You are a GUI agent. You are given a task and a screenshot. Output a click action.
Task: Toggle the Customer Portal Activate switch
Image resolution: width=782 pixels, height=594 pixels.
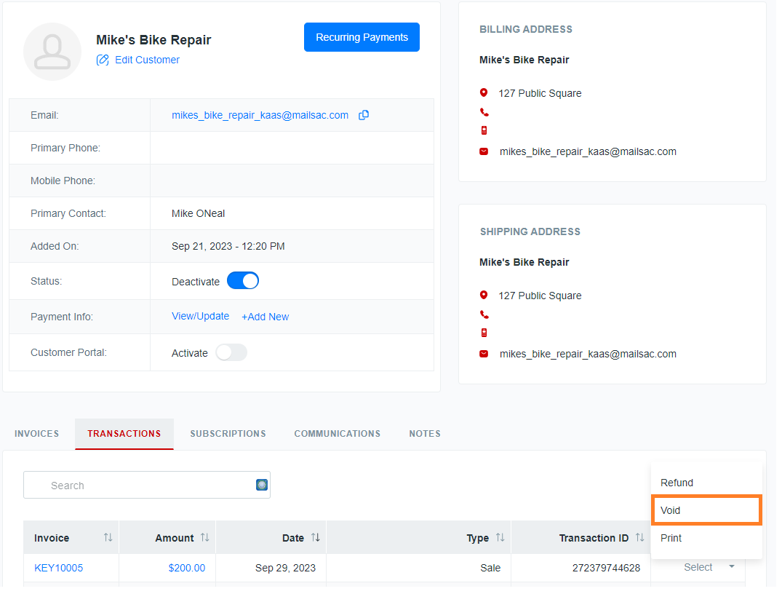coord(231,353)
